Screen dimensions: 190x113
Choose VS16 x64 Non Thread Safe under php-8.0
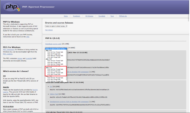pyautogui.click(x=55, y=61)
